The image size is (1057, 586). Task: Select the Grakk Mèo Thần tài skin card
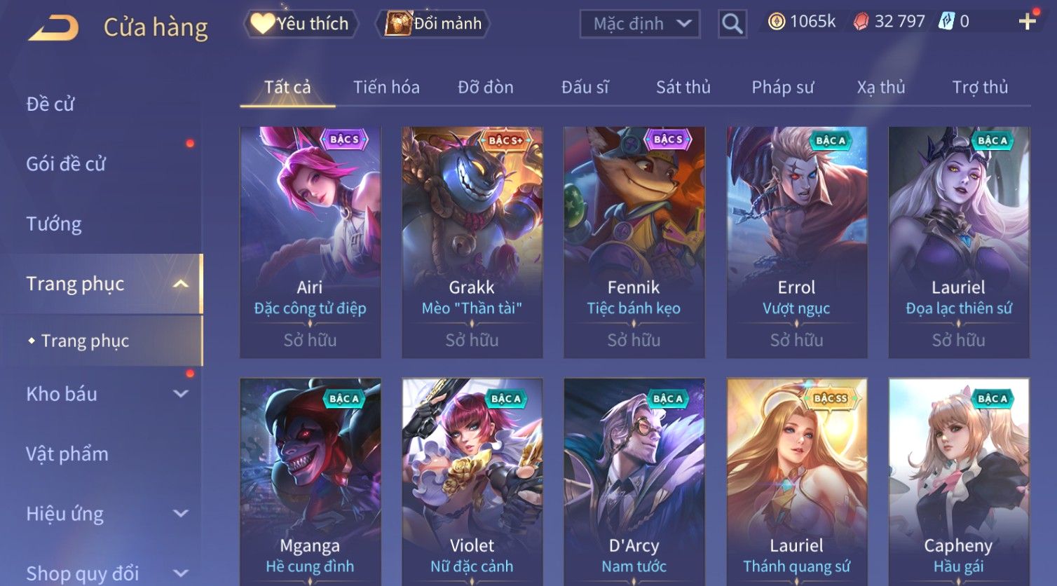coord(472,243)
